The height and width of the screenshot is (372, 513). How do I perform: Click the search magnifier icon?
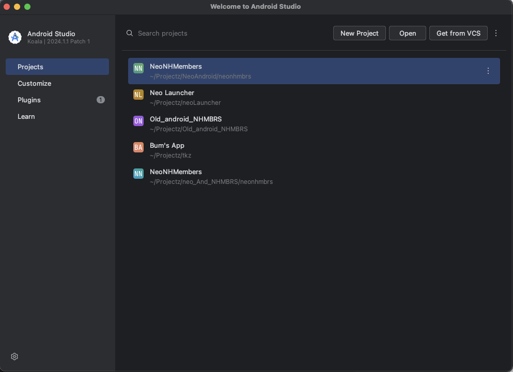[x=130, y=33]
